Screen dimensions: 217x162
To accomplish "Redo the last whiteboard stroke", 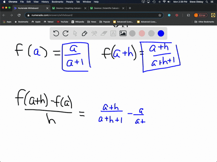I will [x=66, y=33].
